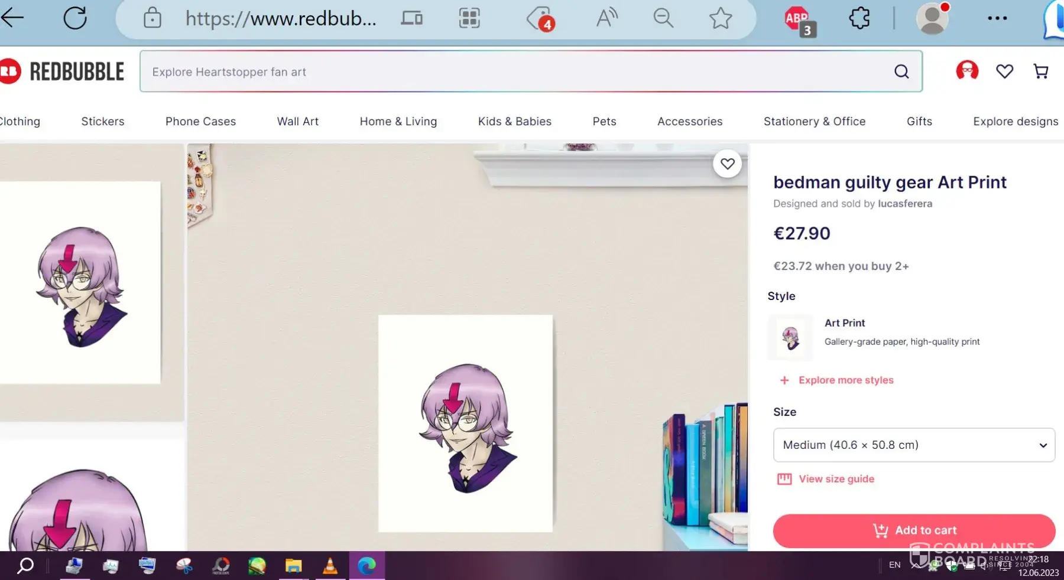Image resolution: width=1064 pixels, height=580 pixels.
Task: View site information lock icon
Action: click(x=152, y=18)
